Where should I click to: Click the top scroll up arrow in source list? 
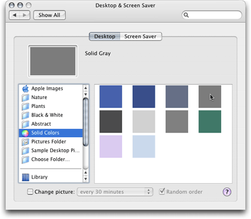pyautogui.click(x=85, y=88)
